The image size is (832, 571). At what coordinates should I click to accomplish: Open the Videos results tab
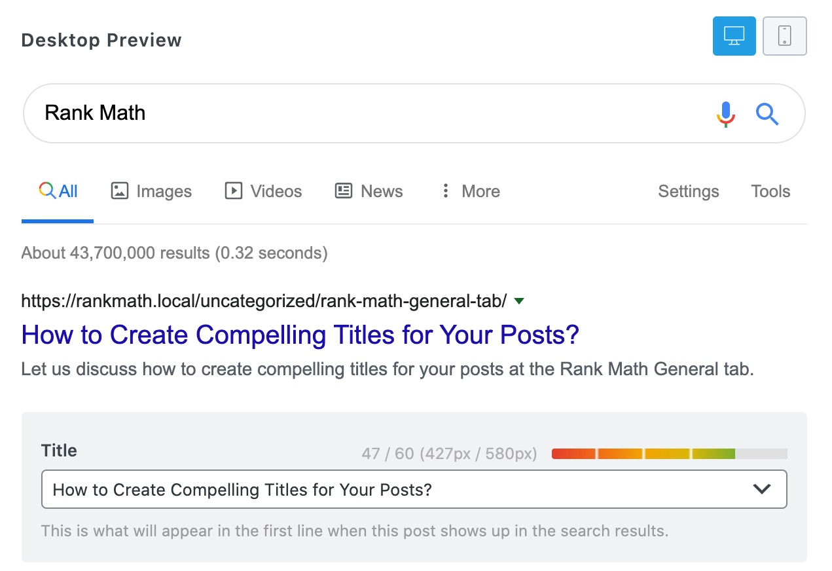276,191
